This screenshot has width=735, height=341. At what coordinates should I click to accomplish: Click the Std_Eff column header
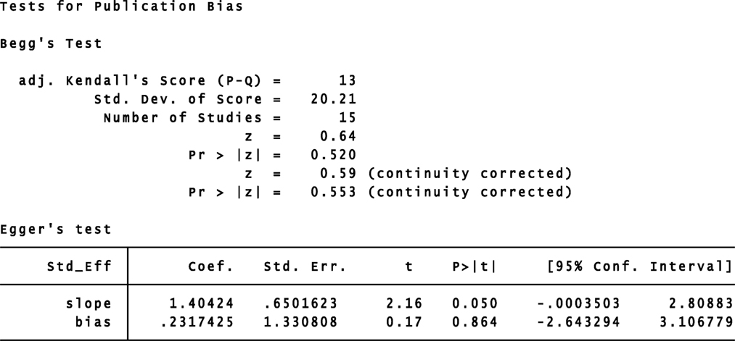tap(80, 266)
